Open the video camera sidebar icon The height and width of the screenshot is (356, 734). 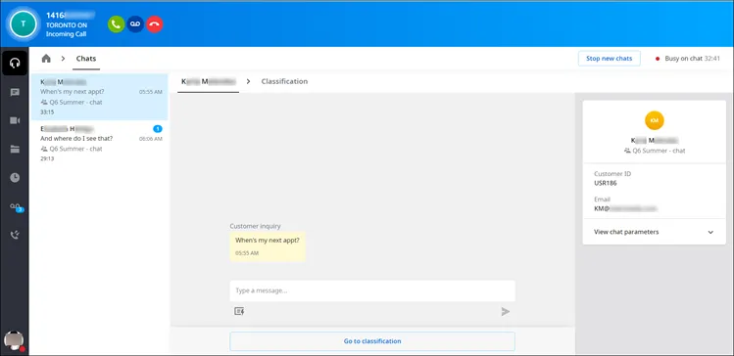point(15,121)
